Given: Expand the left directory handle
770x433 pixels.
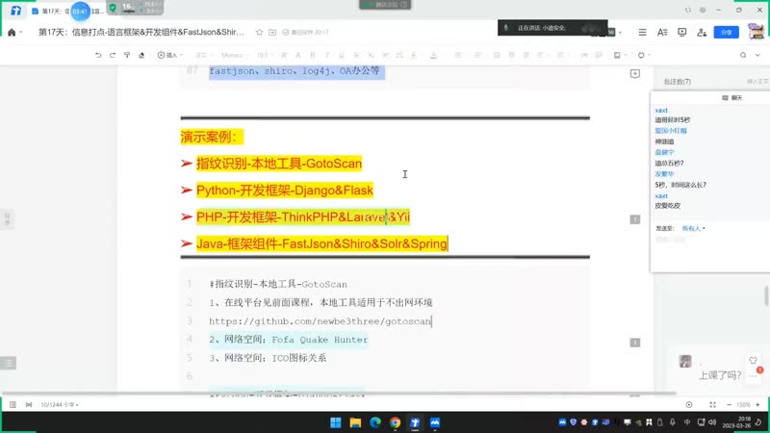Looking at the screenshot, I should (x=8, y=218).
